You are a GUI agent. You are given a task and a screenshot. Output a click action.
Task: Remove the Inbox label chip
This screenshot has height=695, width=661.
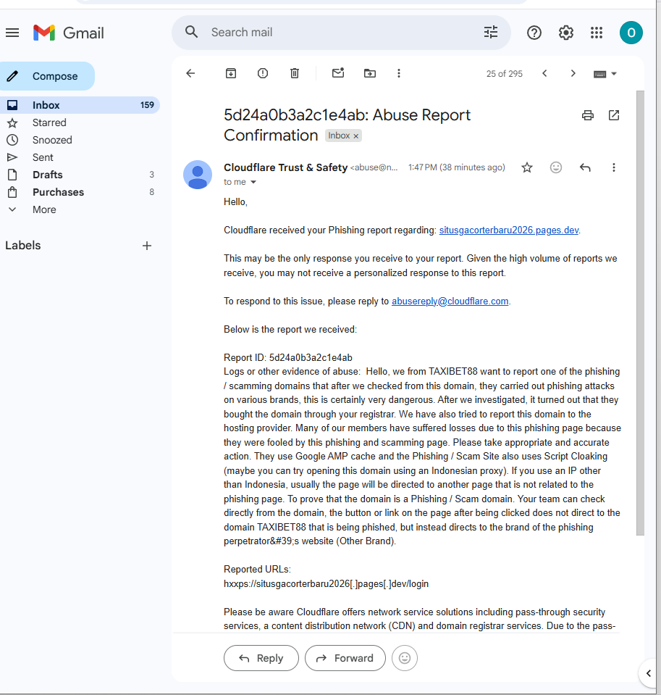point(355,136)
